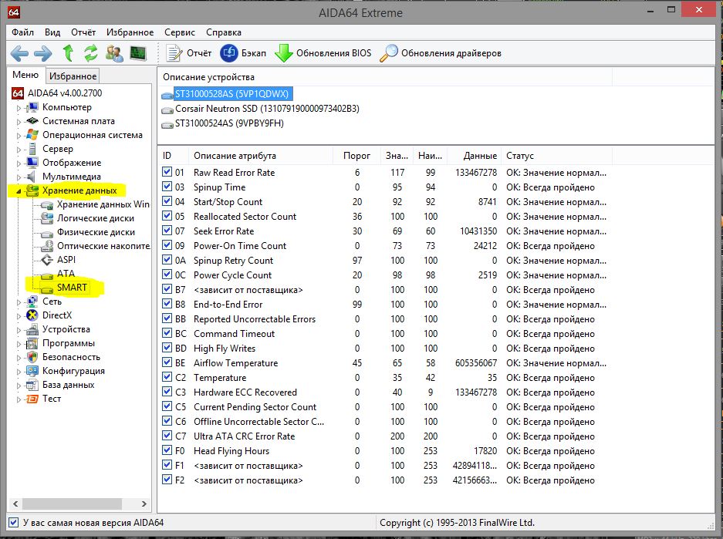Click the Безопасность shield icon
The height and width of the screenshot is (539, 723).
[32, 357]
